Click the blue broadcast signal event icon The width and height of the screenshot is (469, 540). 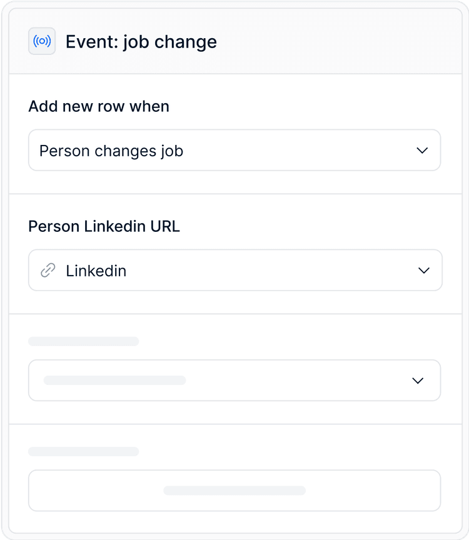point(42,41)
